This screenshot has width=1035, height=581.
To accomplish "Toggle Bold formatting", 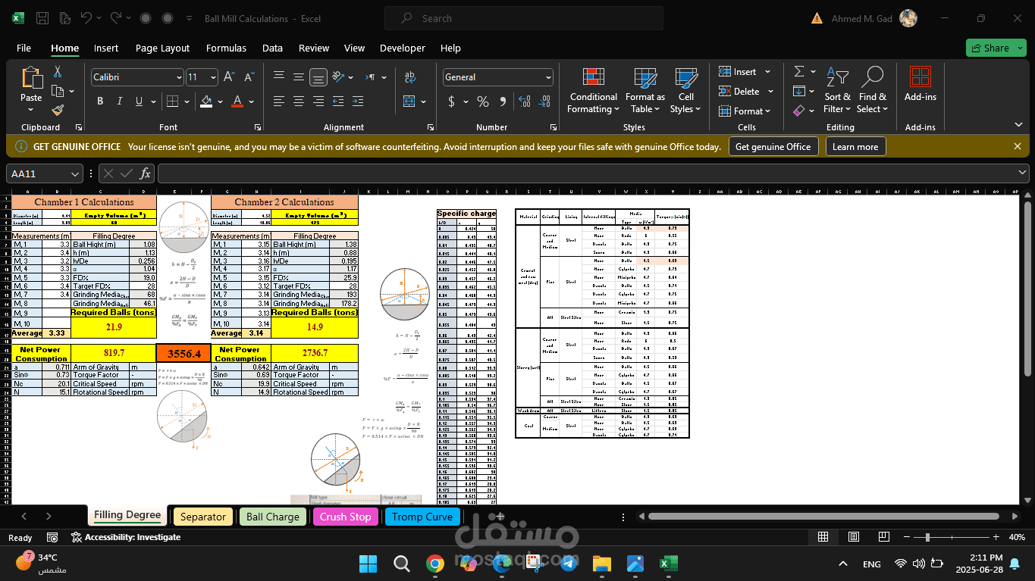I will (100, 102).
